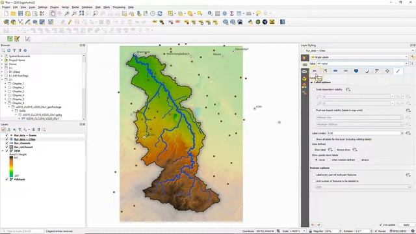Select the 'always' upside-down labels radio
Image resolution: width=416 pixels, height=234 pixels.
point(359,160)
